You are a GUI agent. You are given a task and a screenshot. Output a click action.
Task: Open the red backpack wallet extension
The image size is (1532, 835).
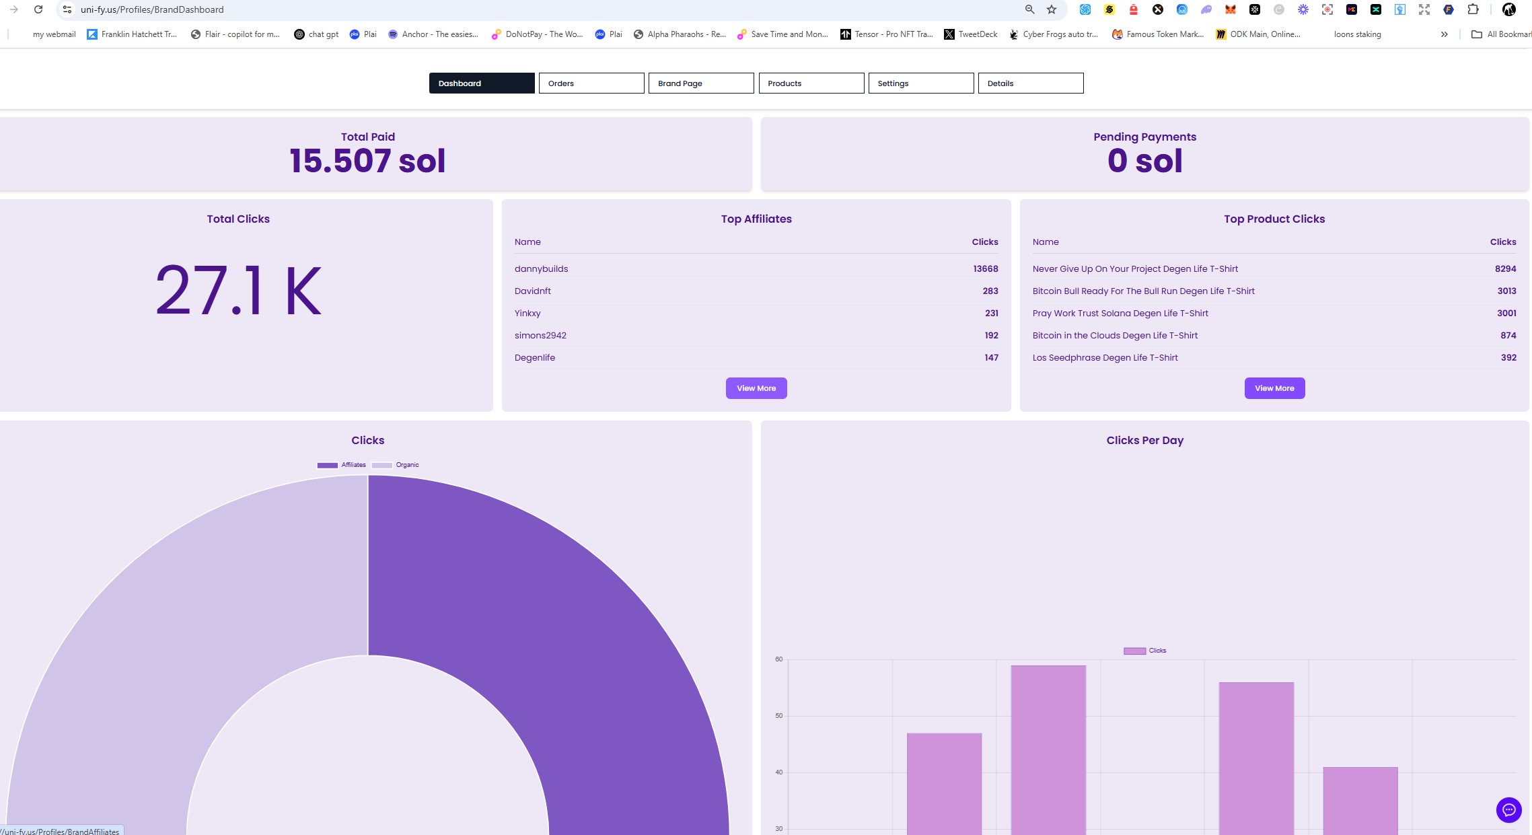point(1134,9)
